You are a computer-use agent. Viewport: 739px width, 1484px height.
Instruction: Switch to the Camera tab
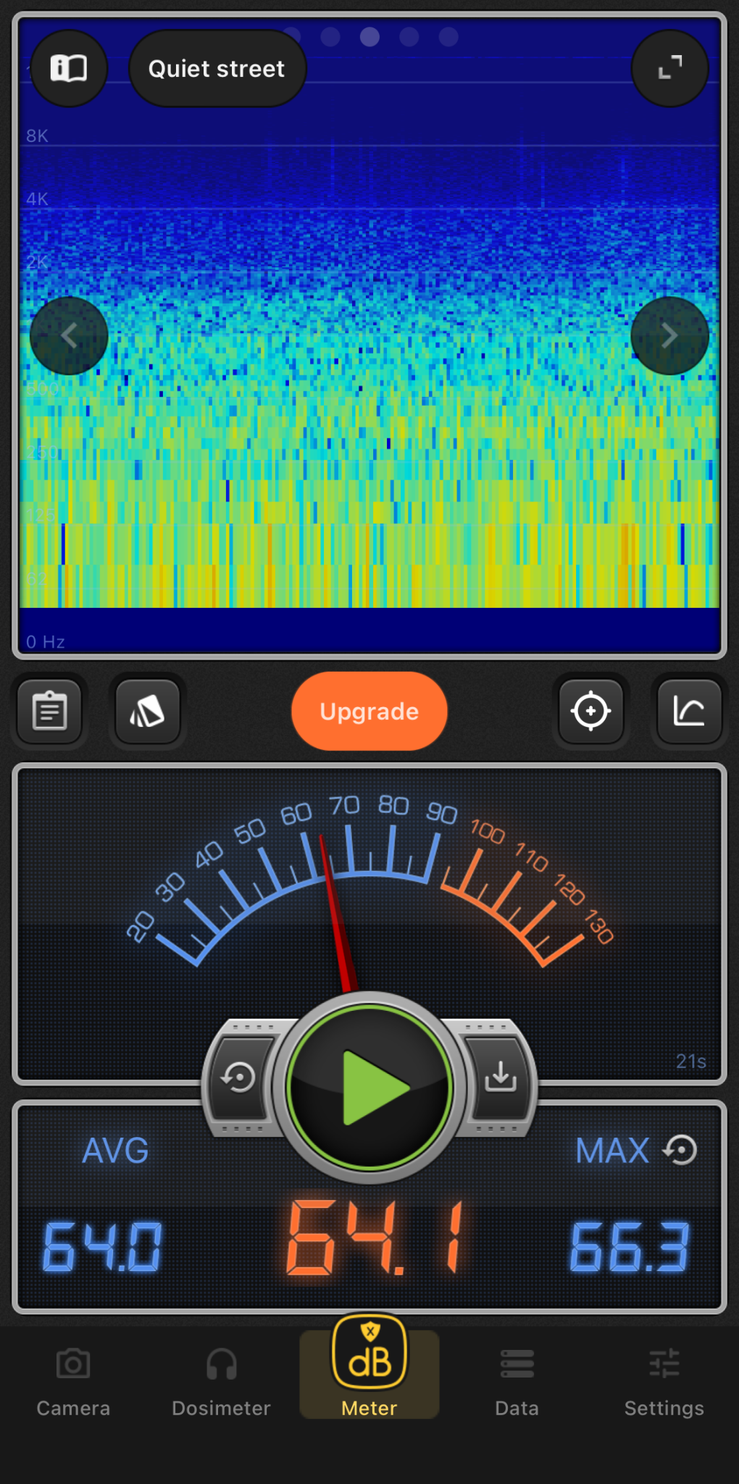pyautogui.click(x=73, y=1381)
